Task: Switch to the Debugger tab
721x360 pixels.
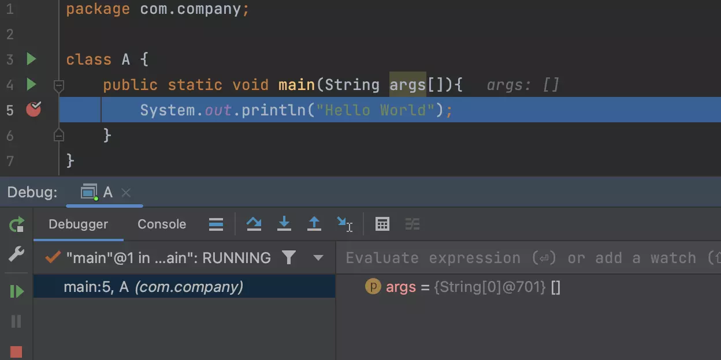Action: (x=79, y=224)
